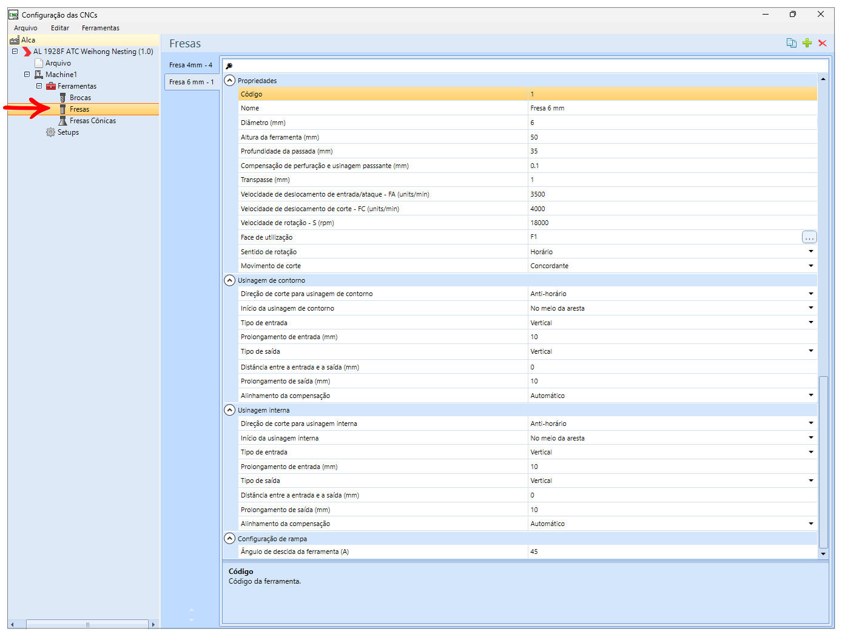The height and width of the screenshot is (631, 842).
Task: Click the Setups gear icon
Action: click(50, 132)
